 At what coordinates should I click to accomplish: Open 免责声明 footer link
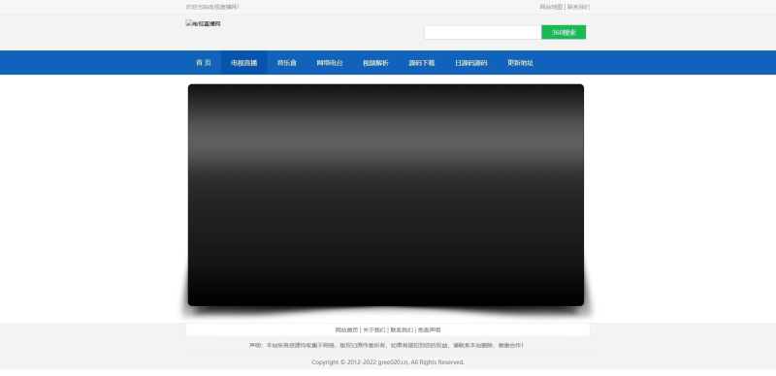point(429,330)
